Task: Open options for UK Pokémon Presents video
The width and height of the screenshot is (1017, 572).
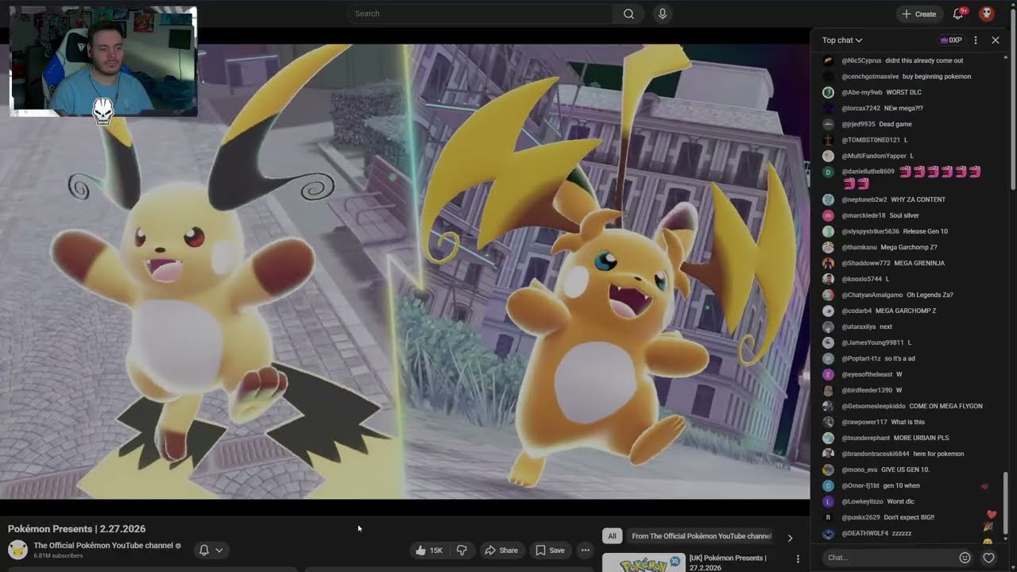Action: [798, 559]
